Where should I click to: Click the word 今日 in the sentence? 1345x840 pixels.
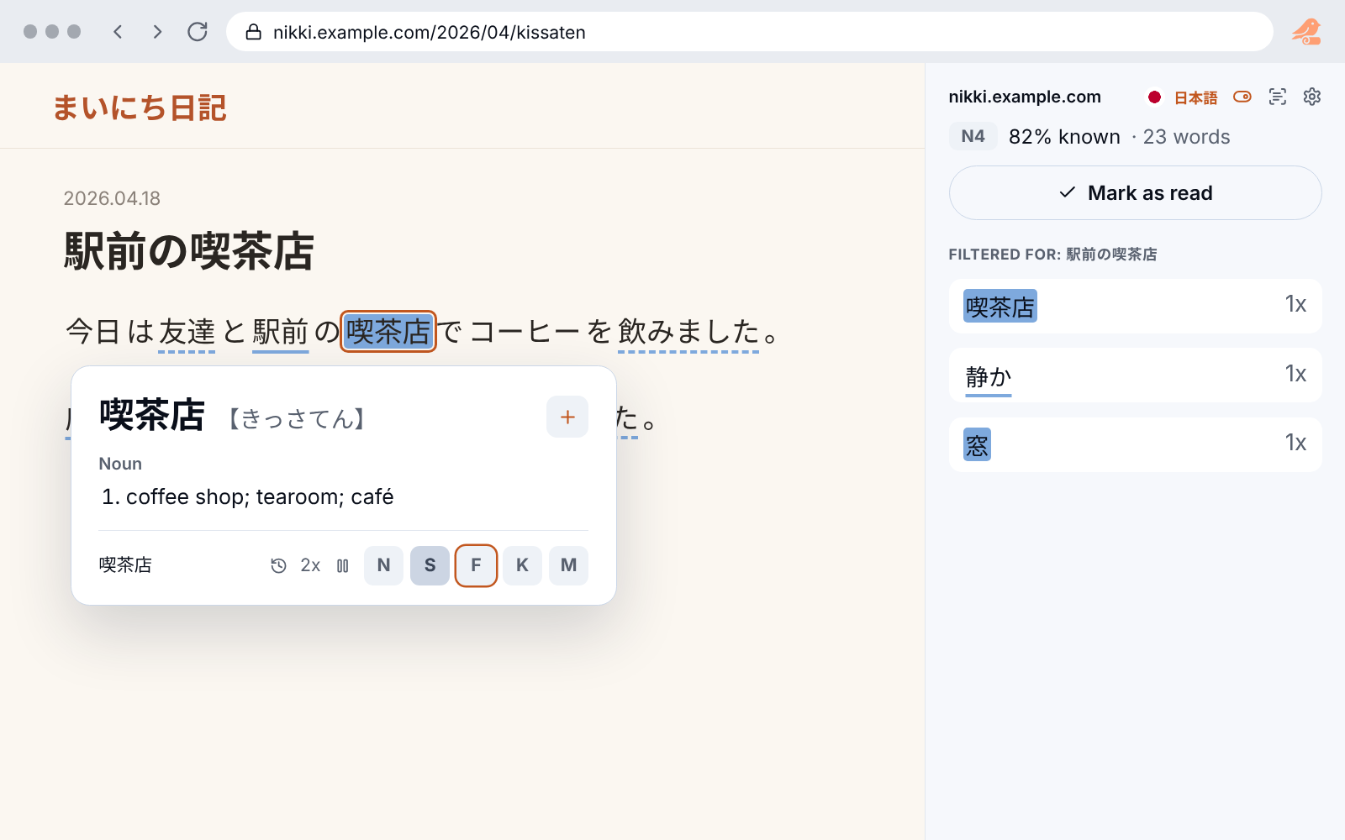point(94,332)
